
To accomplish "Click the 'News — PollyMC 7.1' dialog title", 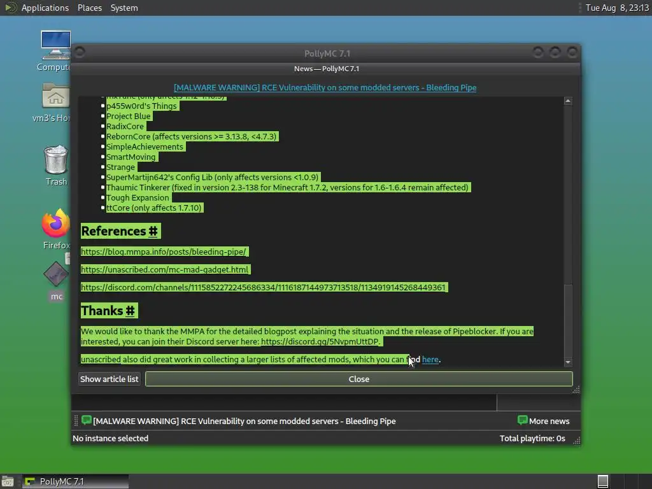I will 327,69.
